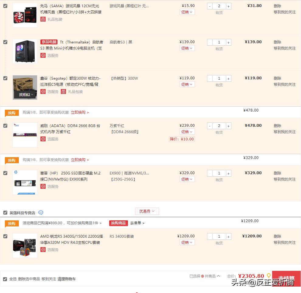Open chat with 英强科技专营店 via chat icon
Screen dimensions: 301x293
pos(41,212)
